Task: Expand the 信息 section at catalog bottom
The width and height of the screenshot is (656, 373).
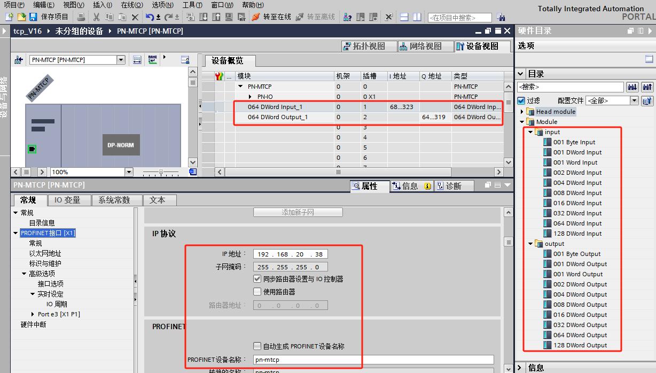Action: [521, 368]
